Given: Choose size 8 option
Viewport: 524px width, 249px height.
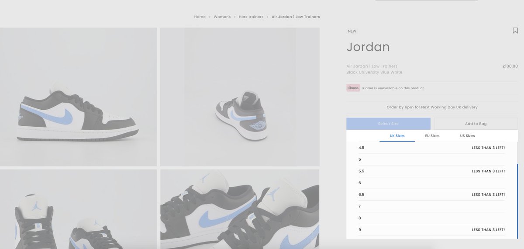Looking at the screenshot, I should click(431, 218).
